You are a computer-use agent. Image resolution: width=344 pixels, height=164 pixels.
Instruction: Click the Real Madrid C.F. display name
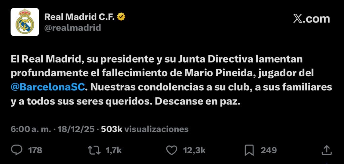[80, 17]
